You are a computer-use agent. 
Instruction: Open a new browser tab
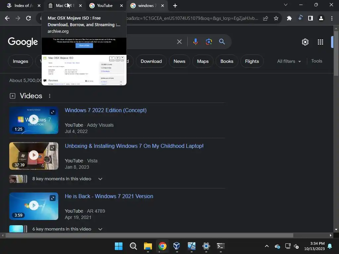pyautogui.click(x=175, y=6)
